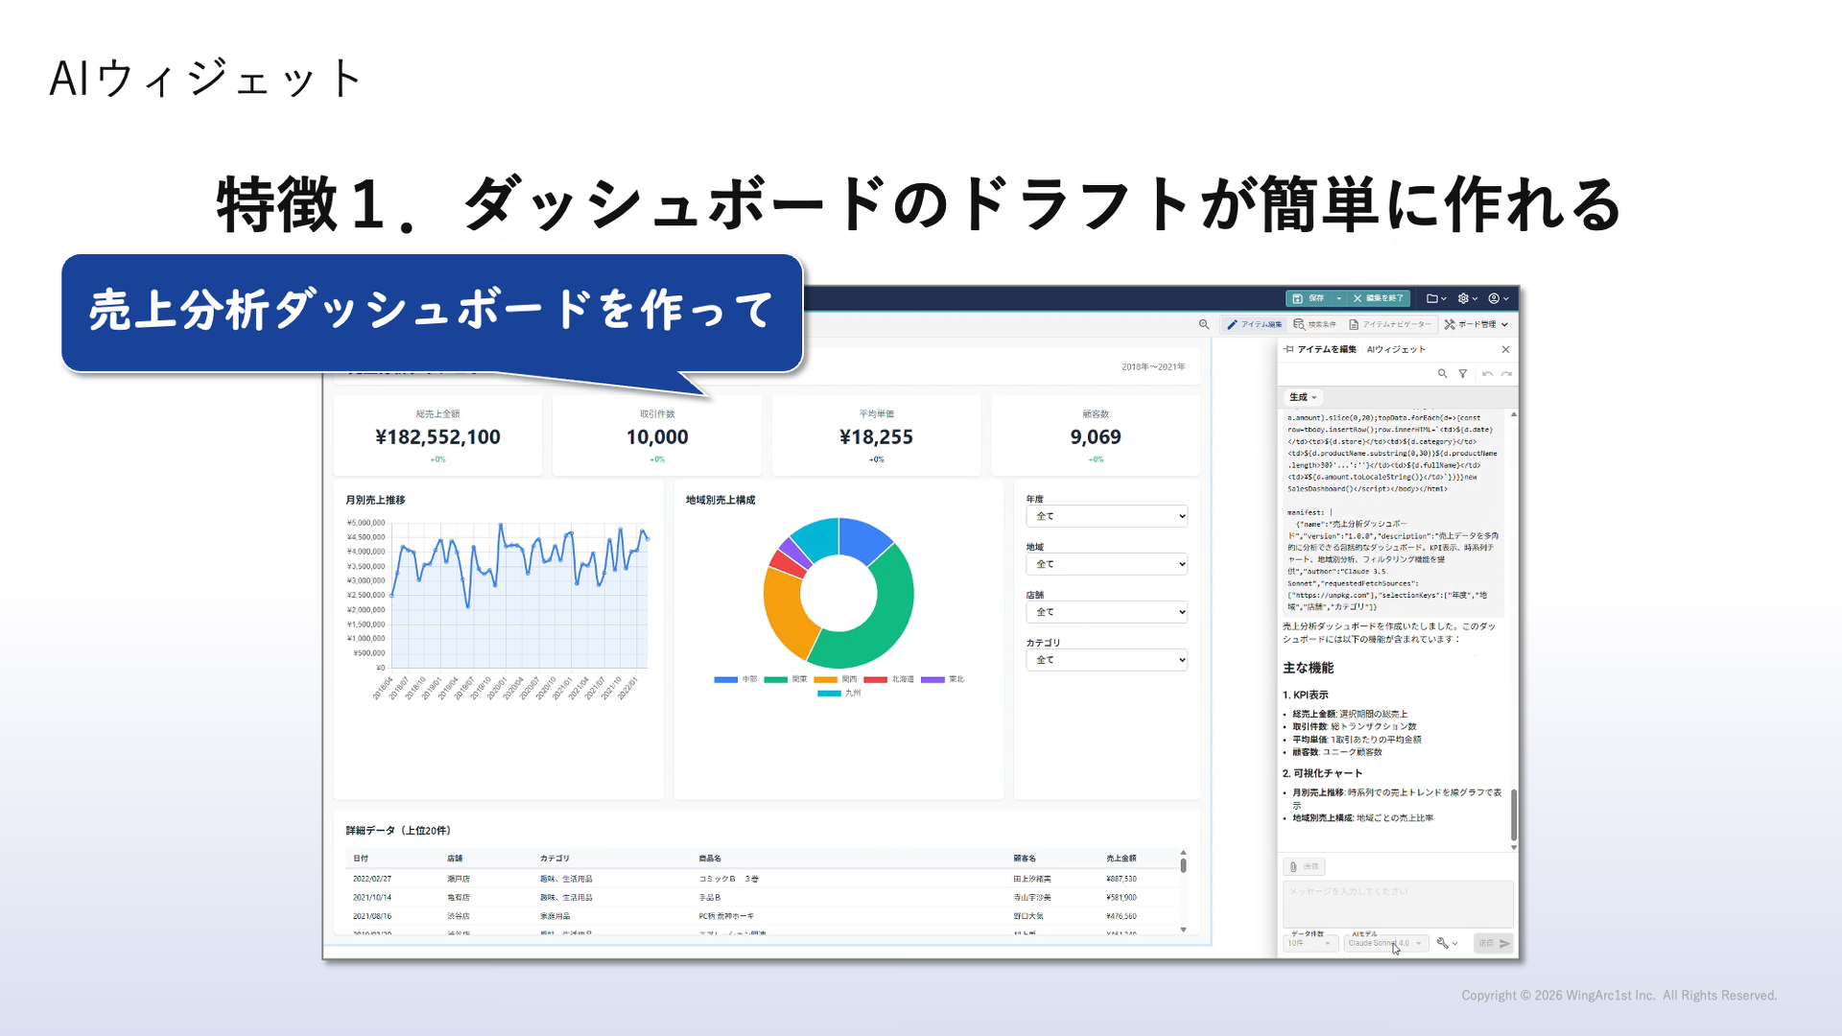Screen dimensions: 1842x1036
Task: Open 検索条件 search conditions
Action: coord(1314,324)
